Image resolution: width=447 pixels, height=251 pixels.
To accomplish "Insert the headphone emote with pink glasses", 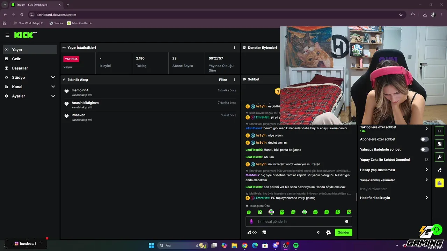I will [x=271, y=212].
